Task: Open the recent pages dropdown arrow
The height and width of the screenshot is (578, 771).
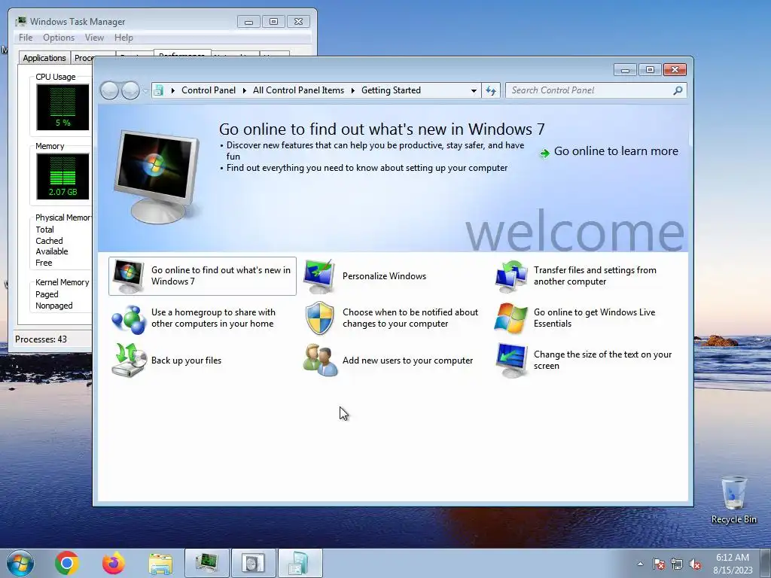Action: [x=145, y=90]
